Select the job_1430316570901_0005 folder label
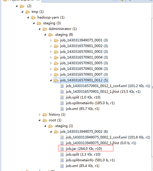The image size is (153, 171). click(x=84, y=63)
